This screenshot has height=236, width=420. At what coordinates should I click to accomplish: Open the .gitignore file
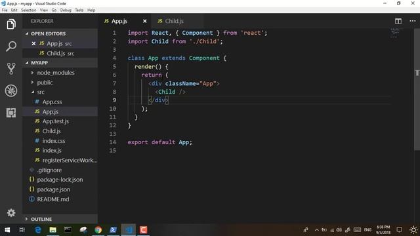tap(60, 170)
